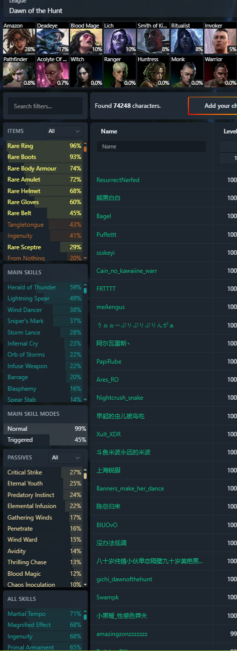237x651 pixels.
Task: Open the Passives All dropdown
Action: pyautogui.click(x=66, y=457)
